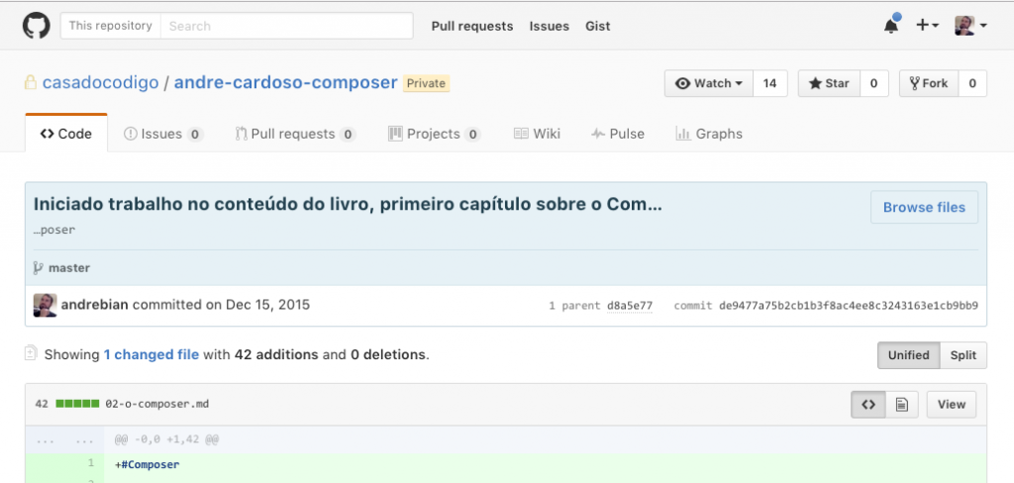Click the green diffstat blocks for 02-o-composer.md
This screenshot has height=483, width=1014.
[x=77, y=404]
